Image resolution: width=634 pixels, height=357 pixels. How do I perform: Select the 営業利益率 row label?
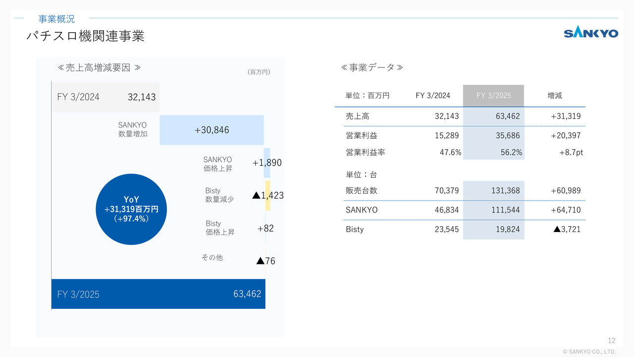(x=366, y=153)
